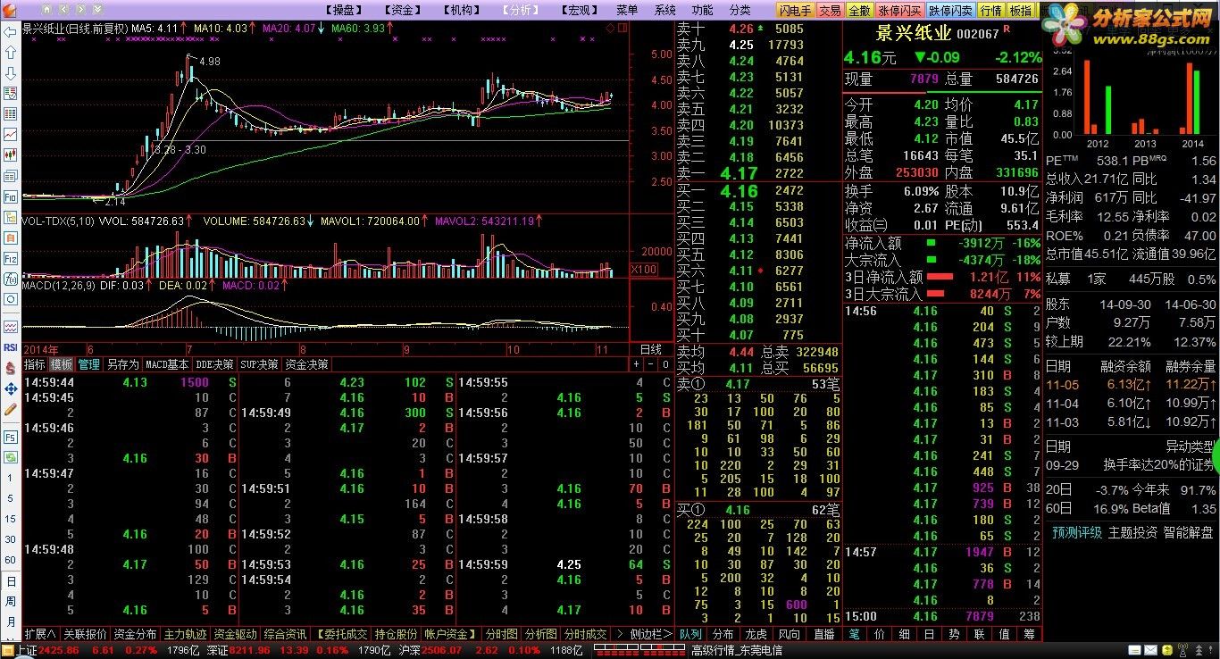The height and width of the screenshot is (659, 1220).
Task: Switch chart period to 60 minutes
Action: [10, 560]
